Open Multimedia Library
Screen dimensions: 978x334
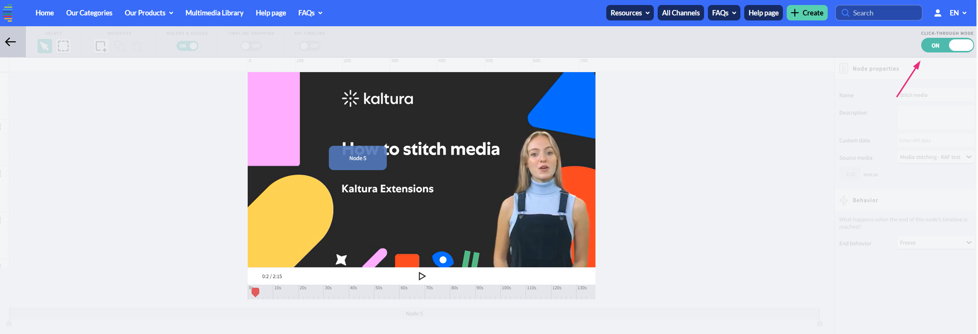point(214,13)
